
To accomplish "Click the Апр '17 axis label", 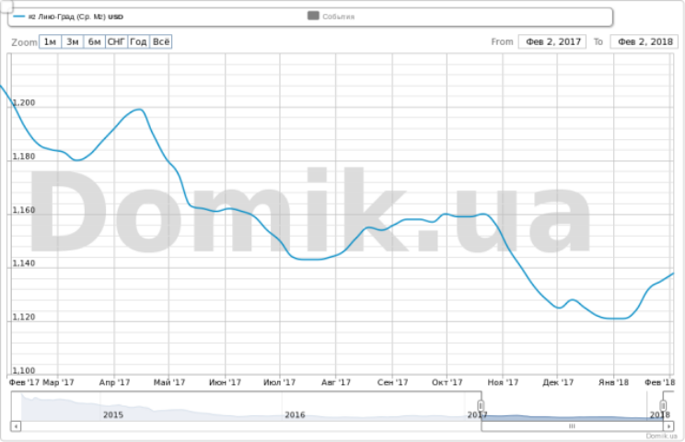I will pos(114,382).
